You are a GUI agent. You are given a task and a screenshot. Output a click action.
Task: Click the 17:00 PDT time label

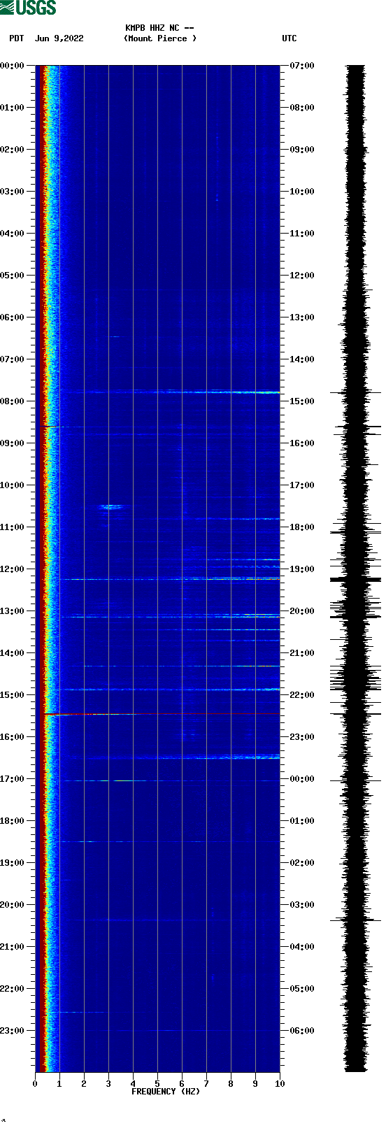(12, 779)
